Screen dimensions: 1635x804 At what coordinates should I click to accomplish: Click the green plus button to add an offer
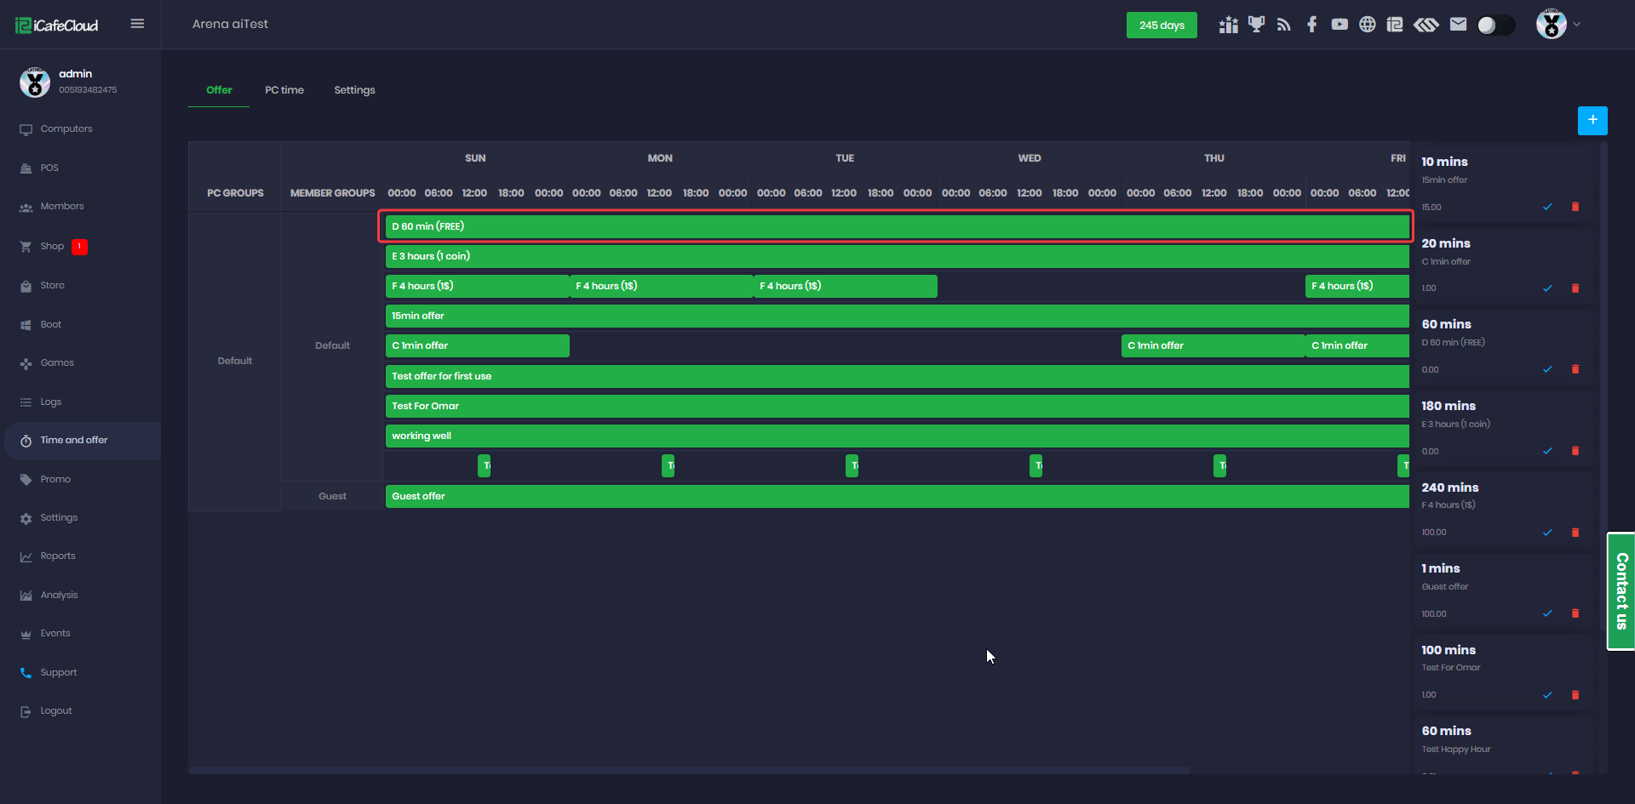(1593, 121)
